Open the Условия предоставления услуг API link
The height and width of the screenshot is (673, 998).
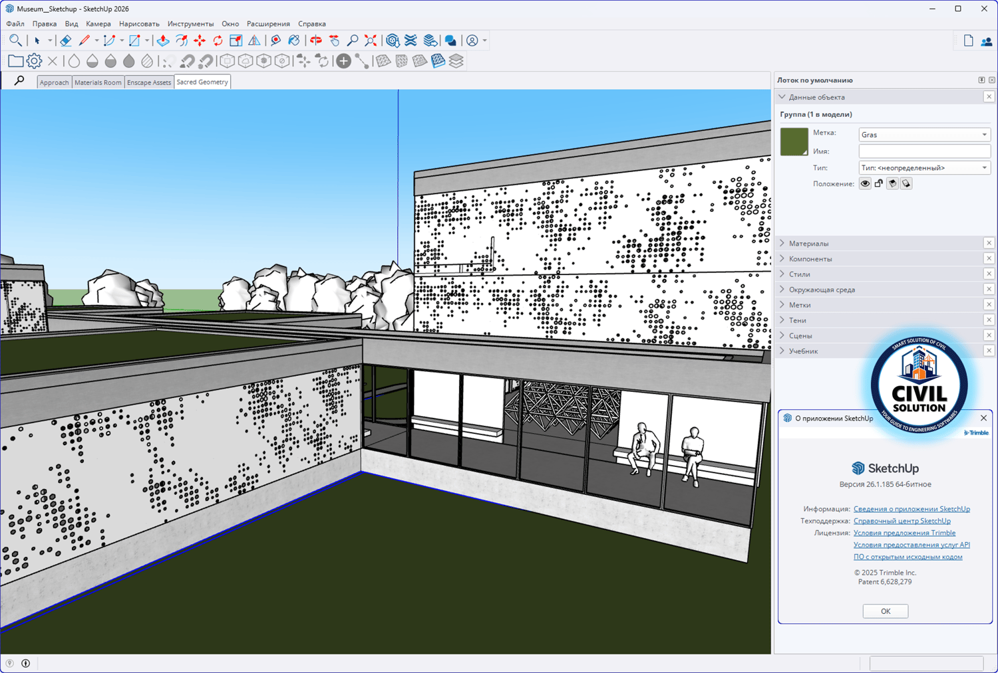point(912,545)
